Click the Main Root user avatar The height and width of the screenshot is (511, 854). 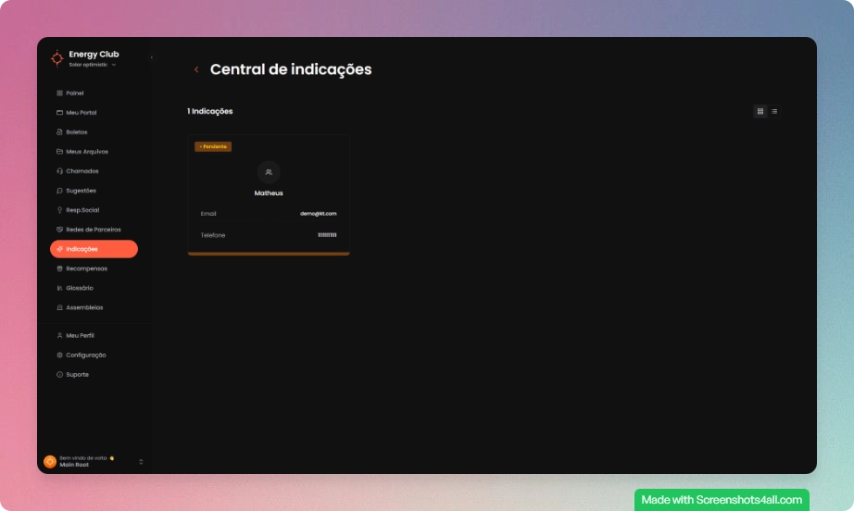click(x=50, y=462)
